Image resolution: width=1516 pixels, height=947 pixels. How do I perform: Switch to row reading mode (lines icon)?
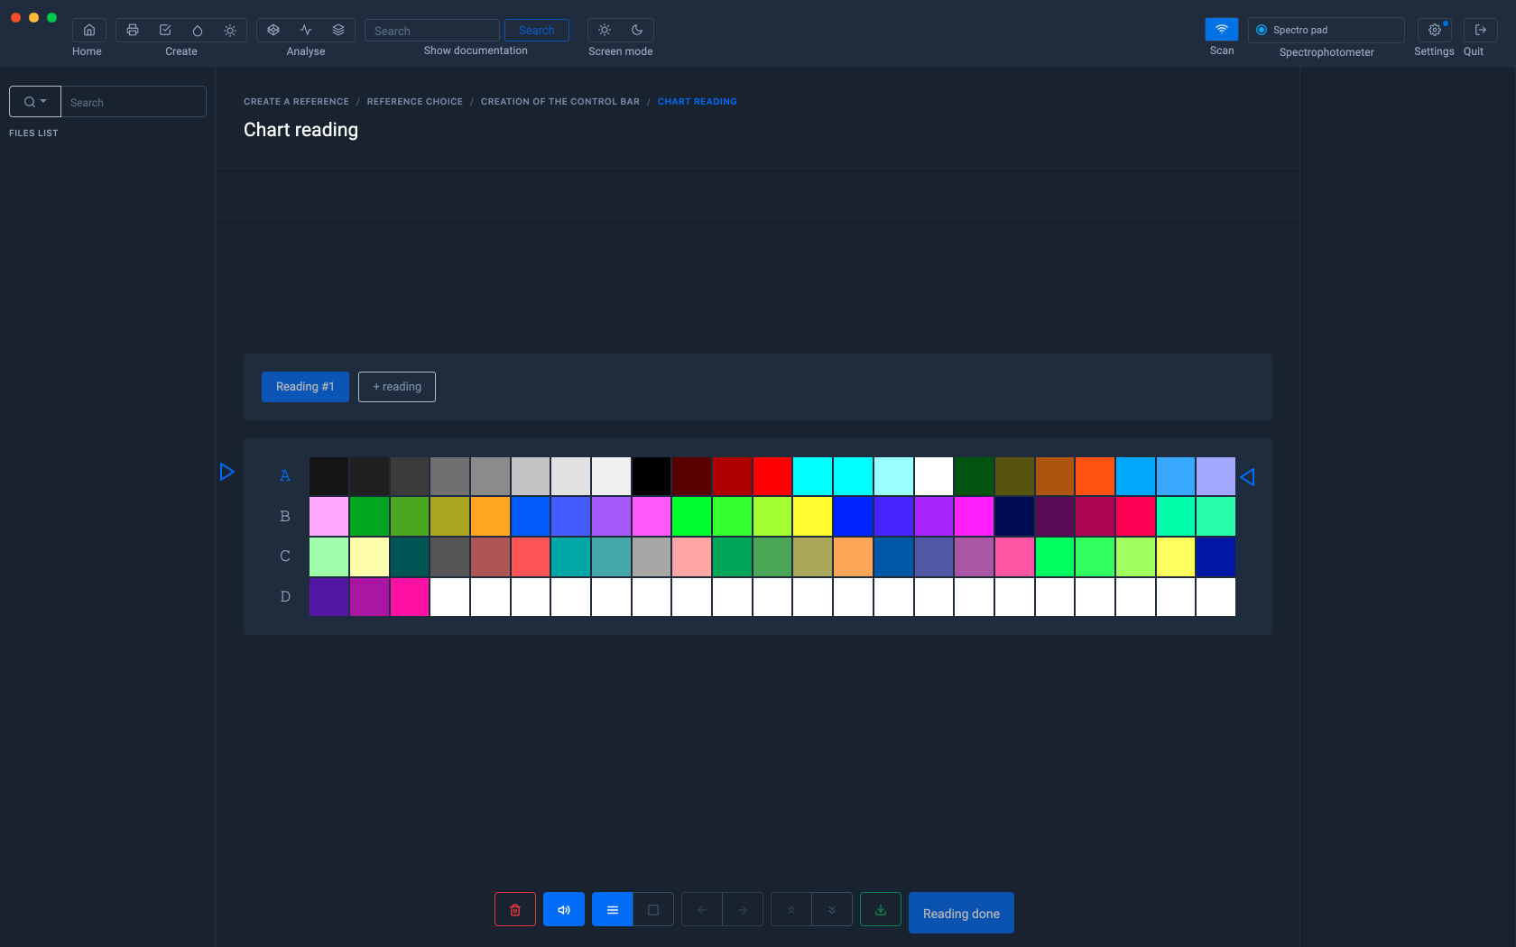click(613, 909)
